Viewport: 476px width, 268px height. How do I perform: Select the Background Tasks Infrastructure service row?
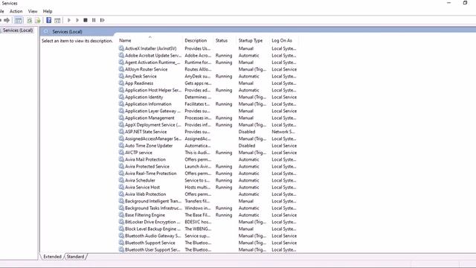tap(208, 208)
